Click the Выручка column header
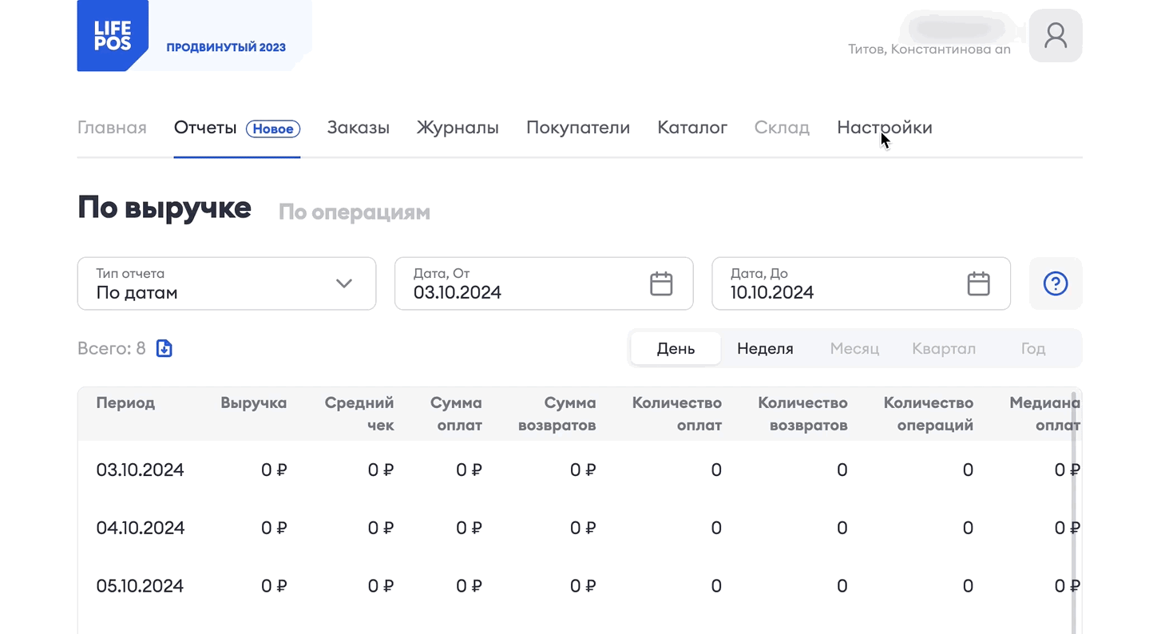1153x634 pixels. (x=254, y=403)
